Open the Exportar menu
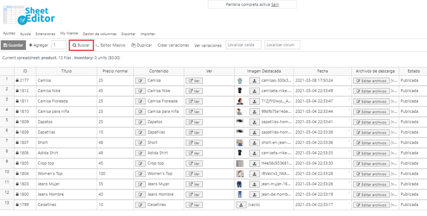The width and height of the screenshot is (427, 216). click(x=128, y=34)
